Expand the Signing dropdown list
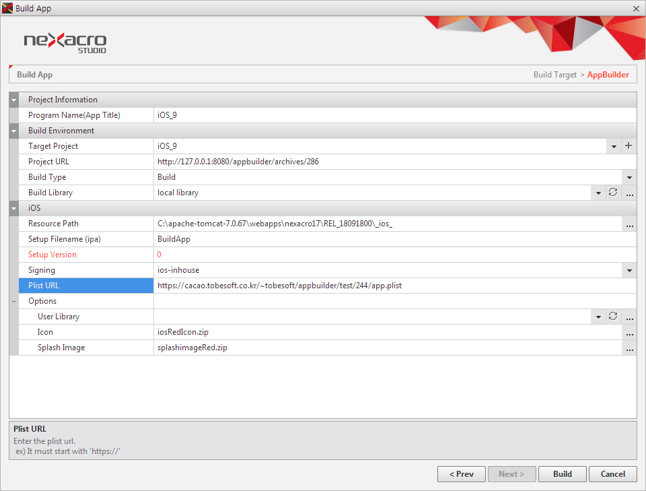 (x=629, y=270)
